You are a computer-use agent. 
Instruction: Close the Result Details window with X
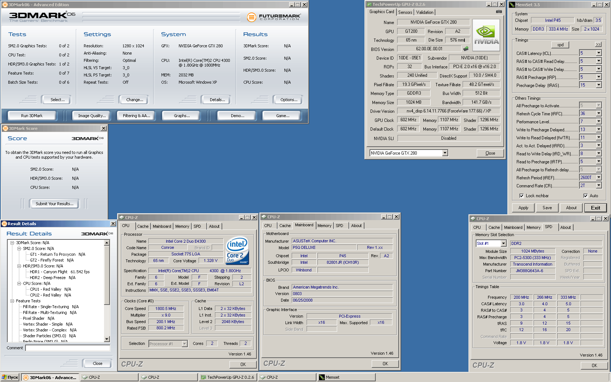click(113, 224)
